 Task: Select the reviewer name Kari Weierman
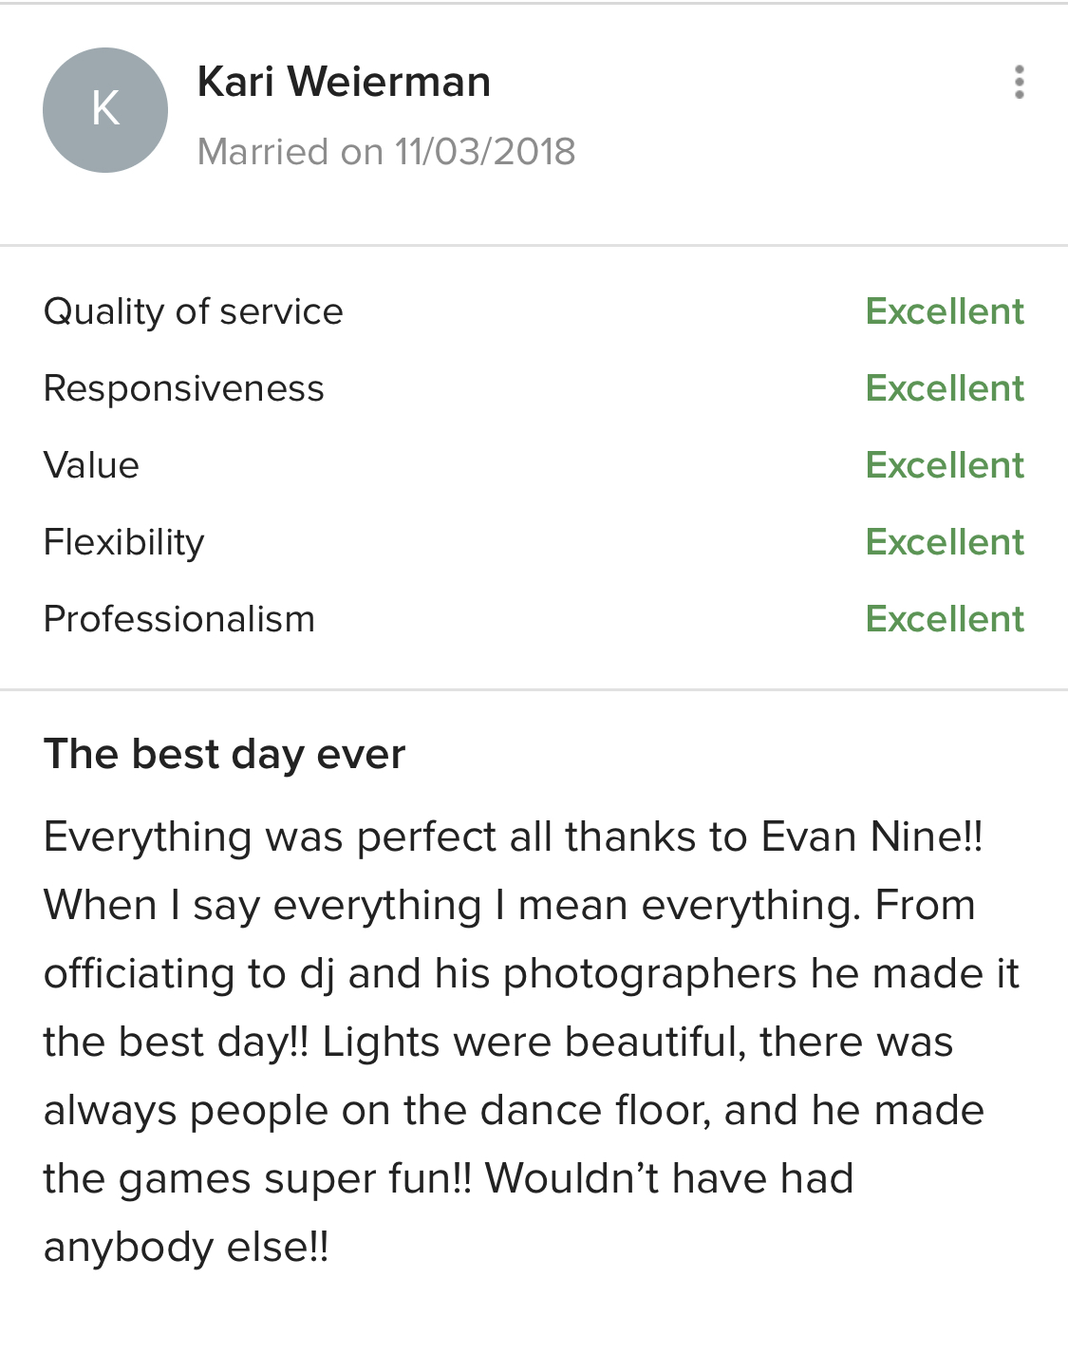(344, 82)
